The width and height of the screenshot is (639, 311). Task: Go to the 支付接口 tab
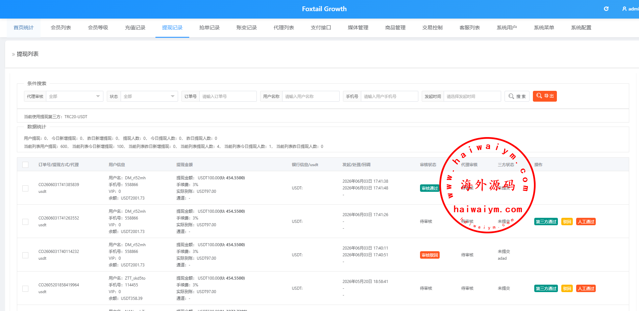click(x=321, y=28)
